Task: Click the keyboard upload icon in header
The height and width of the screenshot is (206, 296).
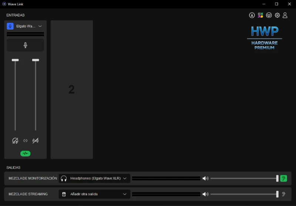Action: coord(269,15)
